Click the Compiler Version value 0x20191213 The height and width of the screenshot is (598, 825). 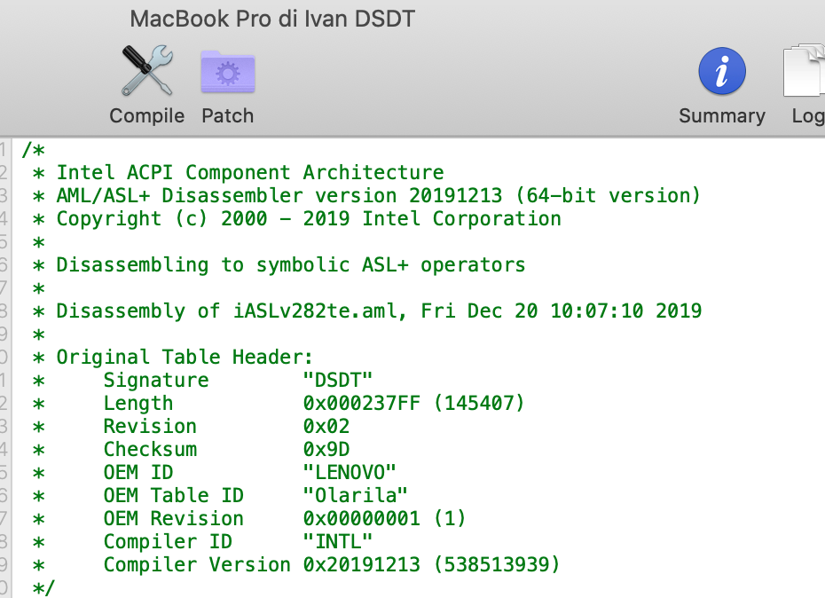point(361,565)
